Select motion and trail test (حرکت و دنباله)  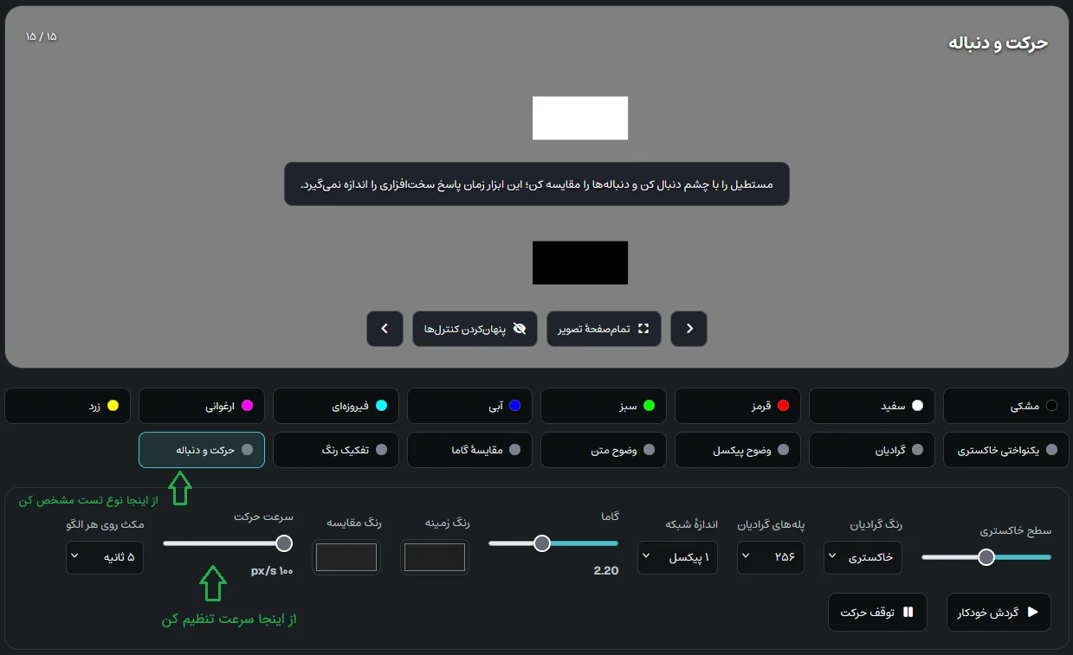[x=202, y=450]
